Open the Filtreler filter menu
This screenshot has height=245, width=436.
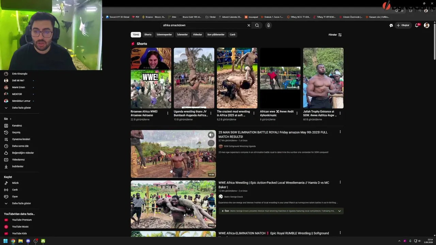[x=335, y=35]
